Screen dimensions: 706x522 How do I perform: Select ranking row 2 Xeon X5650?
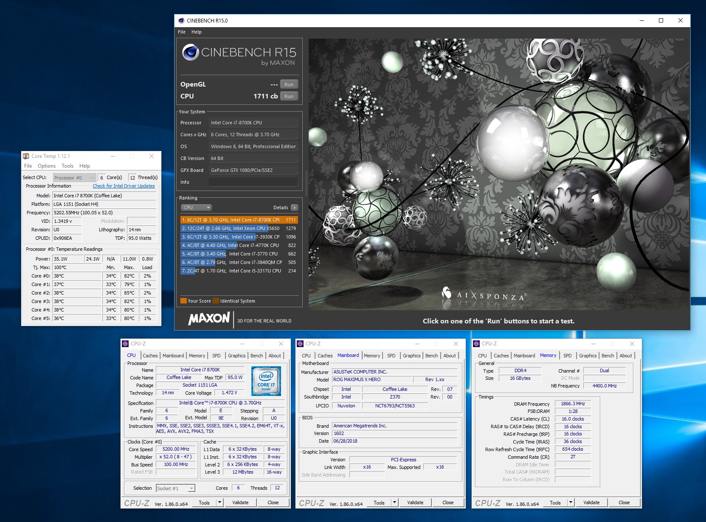pos(239,228)
